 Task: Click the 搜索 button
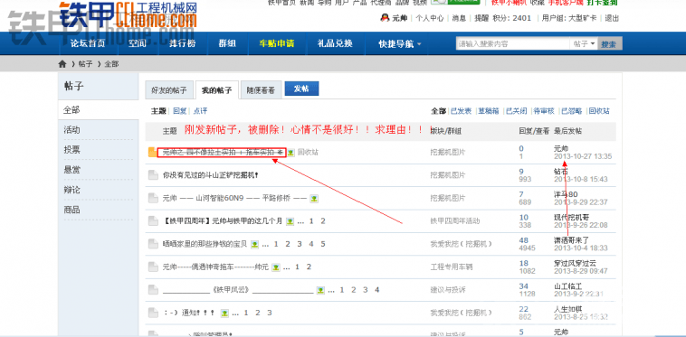[609, 44]
